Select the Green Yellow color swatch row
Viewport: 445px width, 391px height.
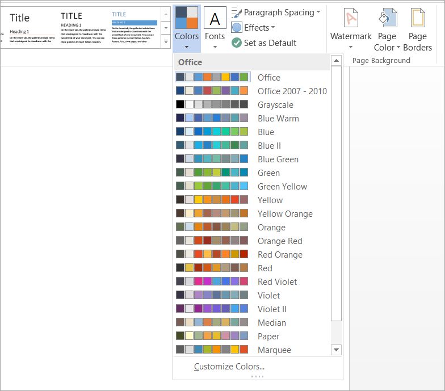click(212, 186)
